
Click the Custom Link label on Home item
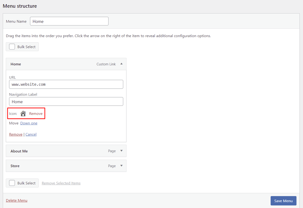click(106, 64)
